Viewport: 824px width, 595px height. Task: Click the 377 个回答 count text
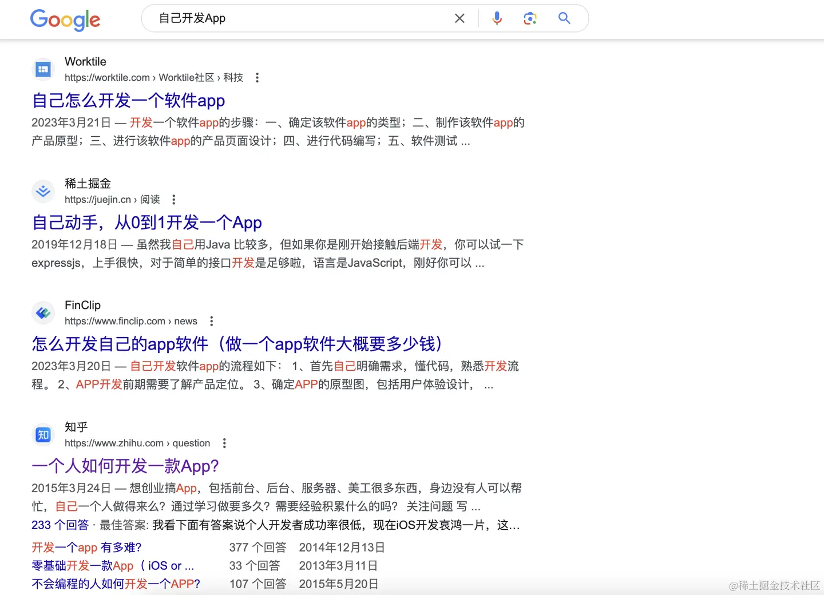(x=257, y=548)
